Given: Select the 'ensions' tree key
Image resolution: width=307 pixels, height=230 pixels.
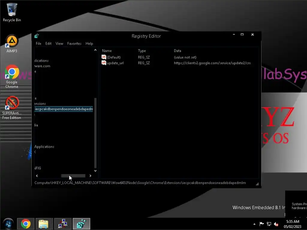Looking at the screenshot, I should [x=40, y=104].
